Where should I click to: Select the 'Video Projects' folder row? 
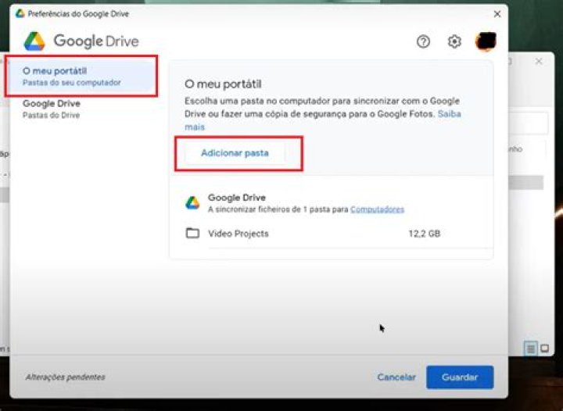coord(331,234)
